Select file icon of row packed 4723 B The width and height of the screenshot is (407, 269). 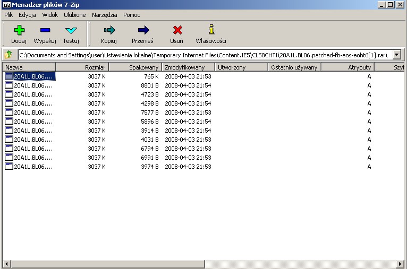click(x=9, y=94)
